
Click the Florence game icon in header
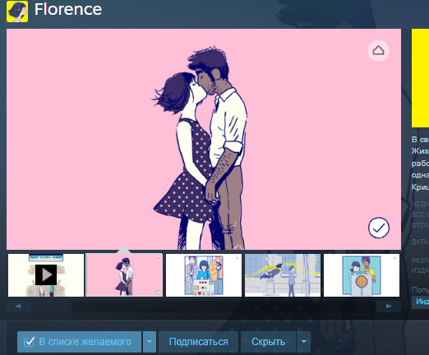click(x=17, y=12)
